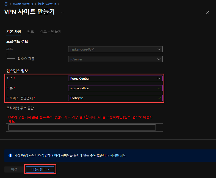This screenshot has height=178, width=216.
Task: Select the 기본 사항 tab
Action: 14,32
